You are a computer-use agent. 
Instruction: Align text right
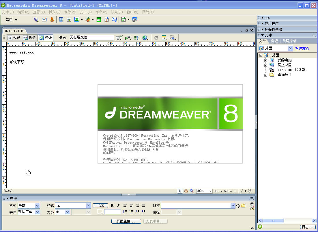click(137, 206)
